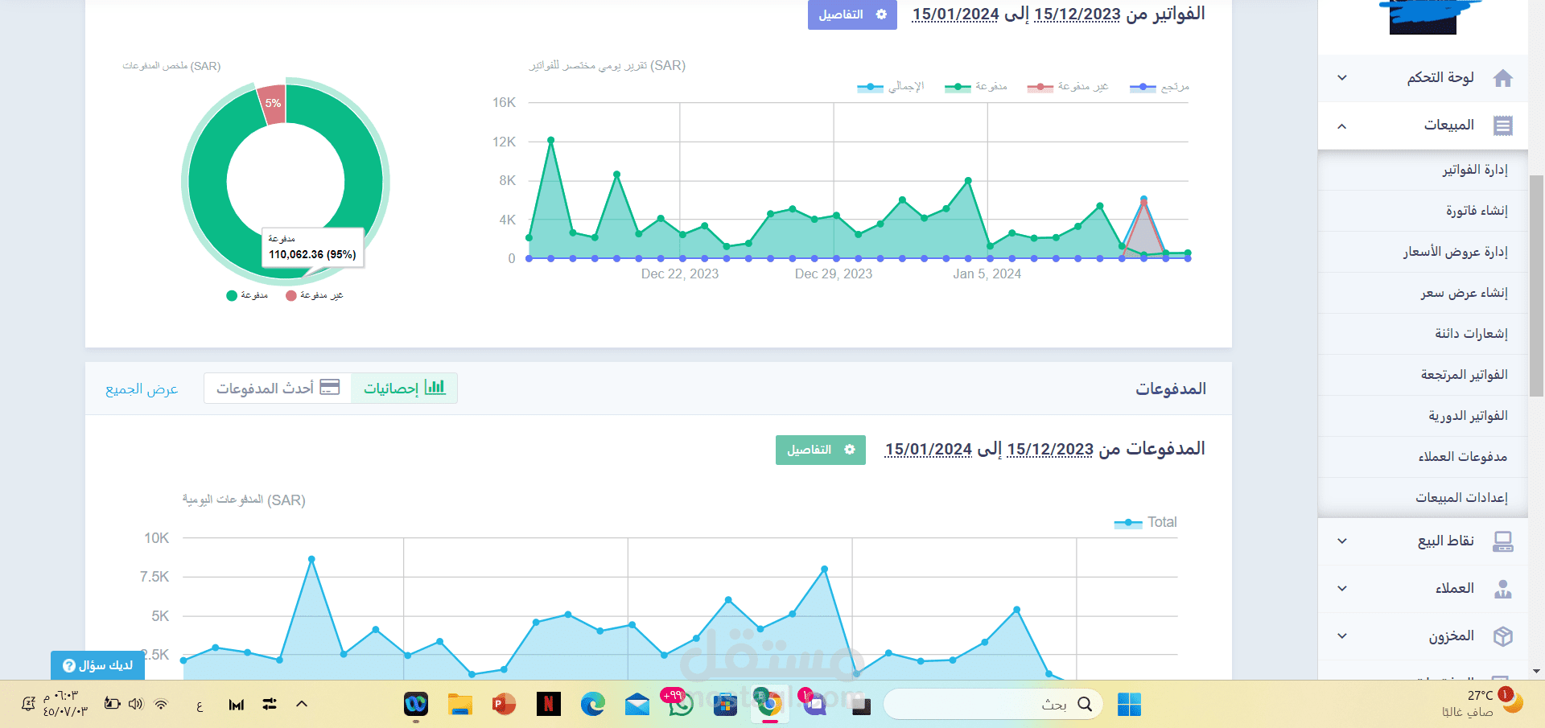
Task: Click the question mark icon in help button
Action: [69, 666]
